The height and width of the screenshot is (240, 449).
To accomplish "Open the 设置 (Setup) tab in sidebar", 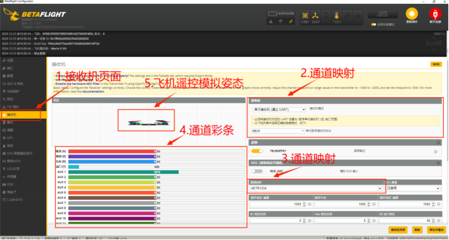I will [23, 60].
